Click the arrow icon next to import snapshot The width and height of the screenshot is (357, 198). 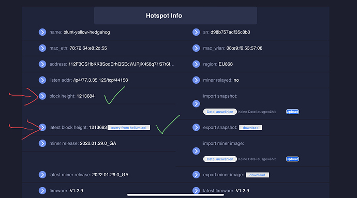[x=196, y=104]
